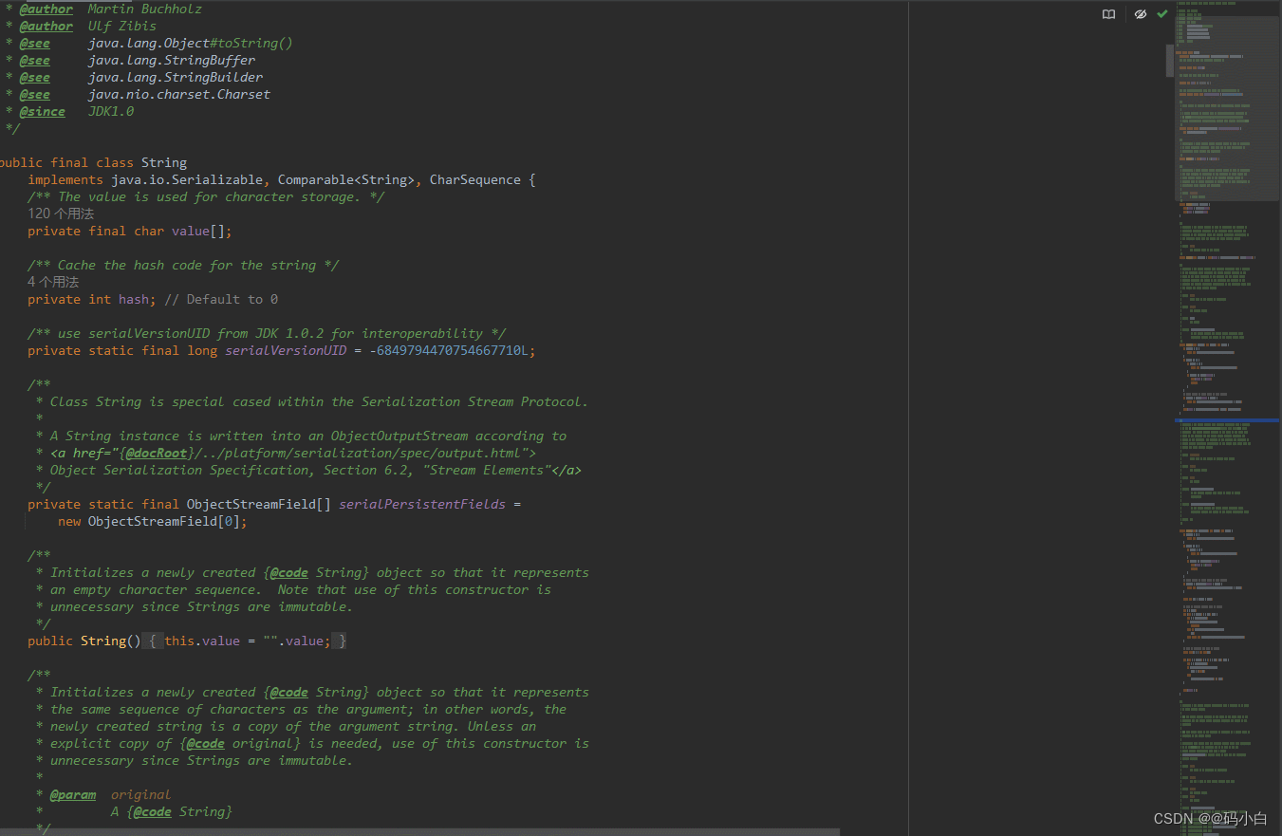Viewport: 1282px width, 836px height.
Task: Click author name 'Martin Buchholz'
Action: pyautogui.click(x=145, y=9)
